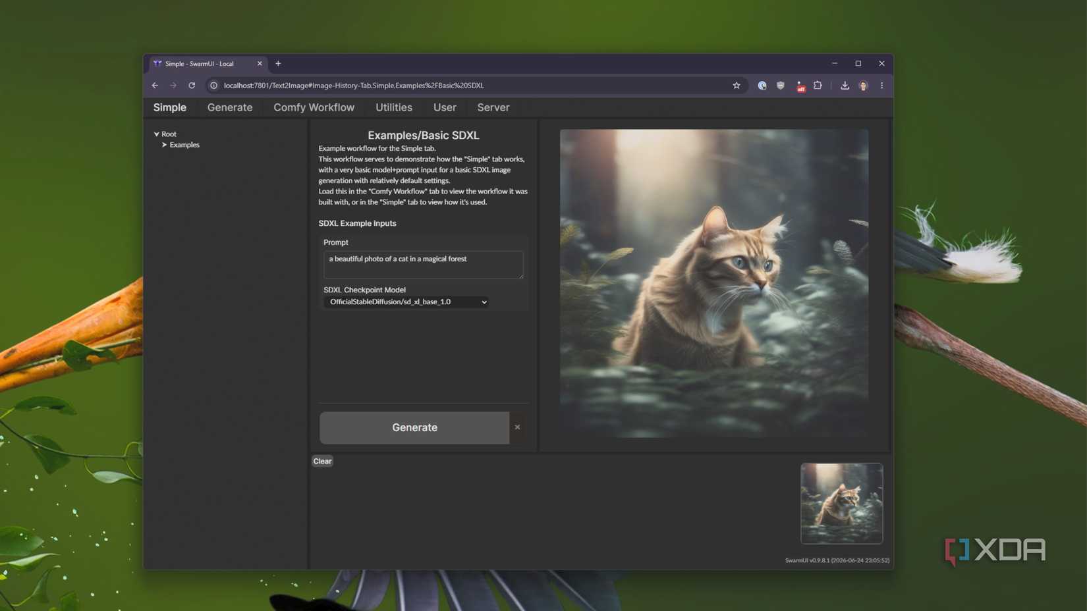
Task: Clear the image history with Clear
Action: click(322, 462)
